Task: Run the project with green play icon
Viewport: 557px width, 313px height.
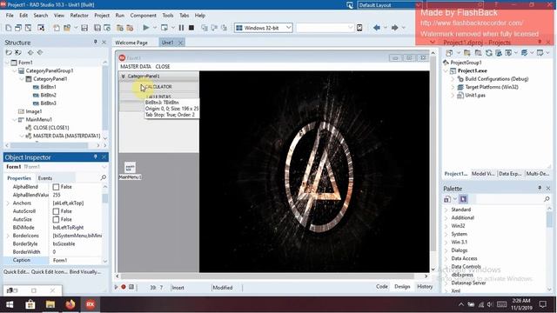Action: 146,27
